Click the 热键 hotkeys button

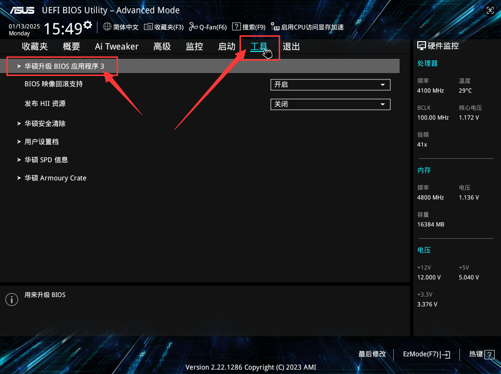(x=481, y=354)
